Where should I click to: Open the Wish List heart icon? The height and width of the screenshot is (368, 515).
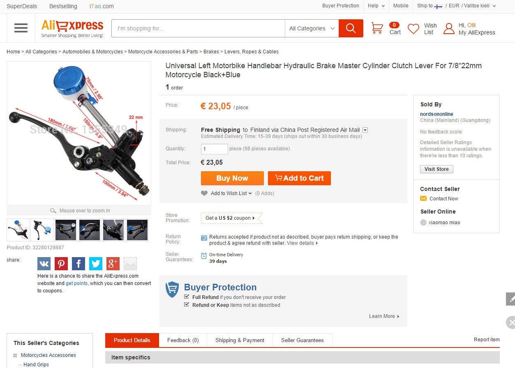(x=413, y=29)
